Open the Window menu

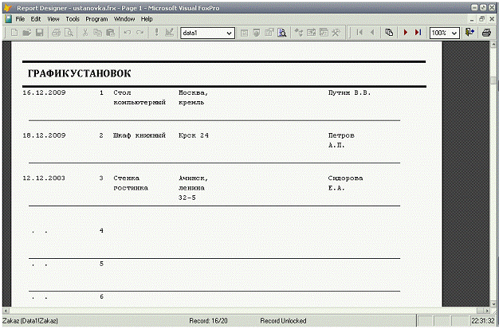(124, 18)
